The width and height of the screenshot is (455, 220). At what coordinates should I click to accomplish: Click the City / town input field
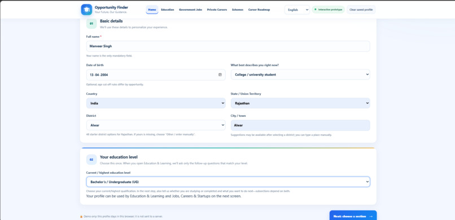(300, 125)
